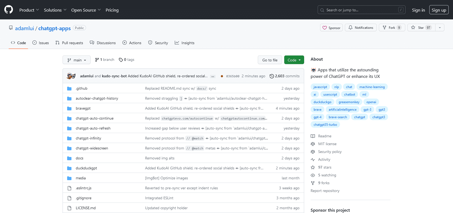Viewport: 453px width, 213px height.
Task: Open the dropdown arrow beside Star
Action: [440, 28]
